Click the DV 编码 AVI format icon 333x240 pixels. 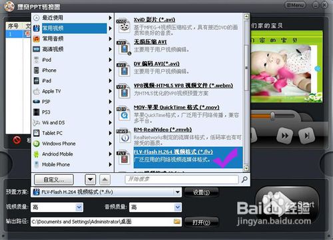click(123, 70)
